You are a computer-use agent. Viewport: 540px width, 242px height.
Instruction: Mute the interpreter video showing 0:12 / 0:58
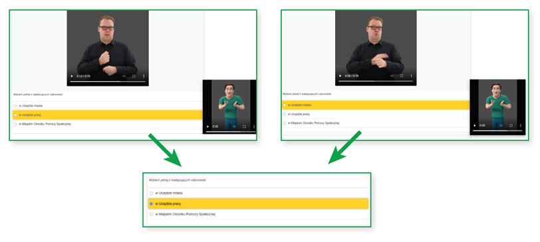[124, 76]
